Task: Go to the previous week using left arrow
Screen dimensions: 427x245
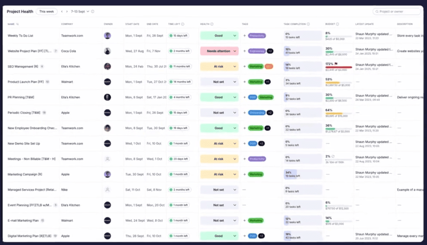Action: pos(62,12)
